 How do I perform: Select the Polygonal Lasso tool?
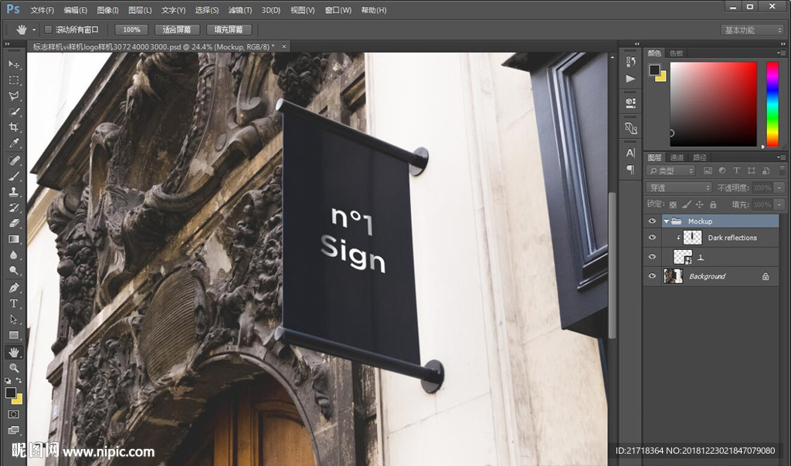(x=14, y=96)
